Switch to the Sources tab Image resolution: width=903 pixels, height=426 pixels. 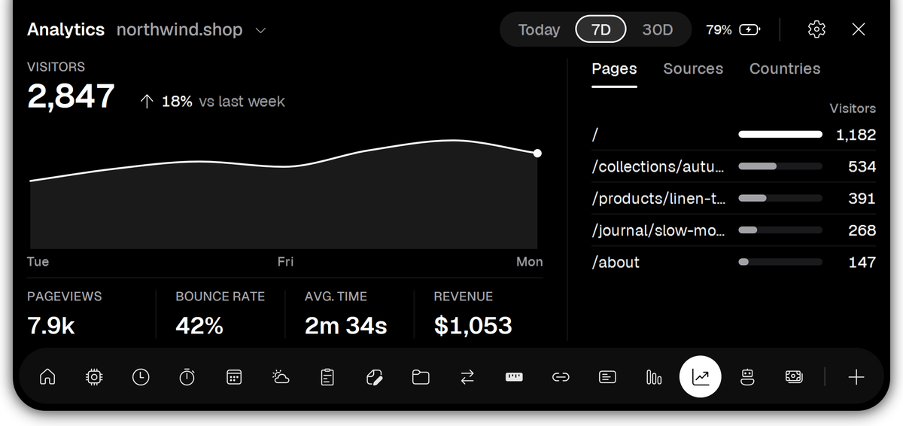pos(693,68)
